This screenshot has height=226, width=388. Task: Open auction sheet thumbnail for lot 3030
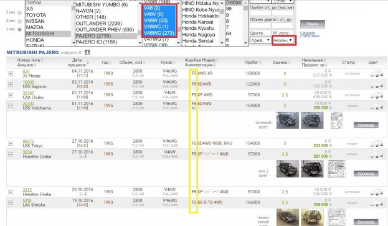336,169
